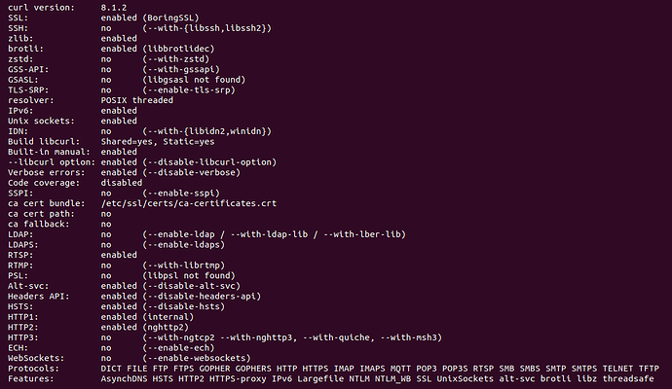
Task: Click the 'Shared=yes, Static=yes' value
Action: point(157,142)
